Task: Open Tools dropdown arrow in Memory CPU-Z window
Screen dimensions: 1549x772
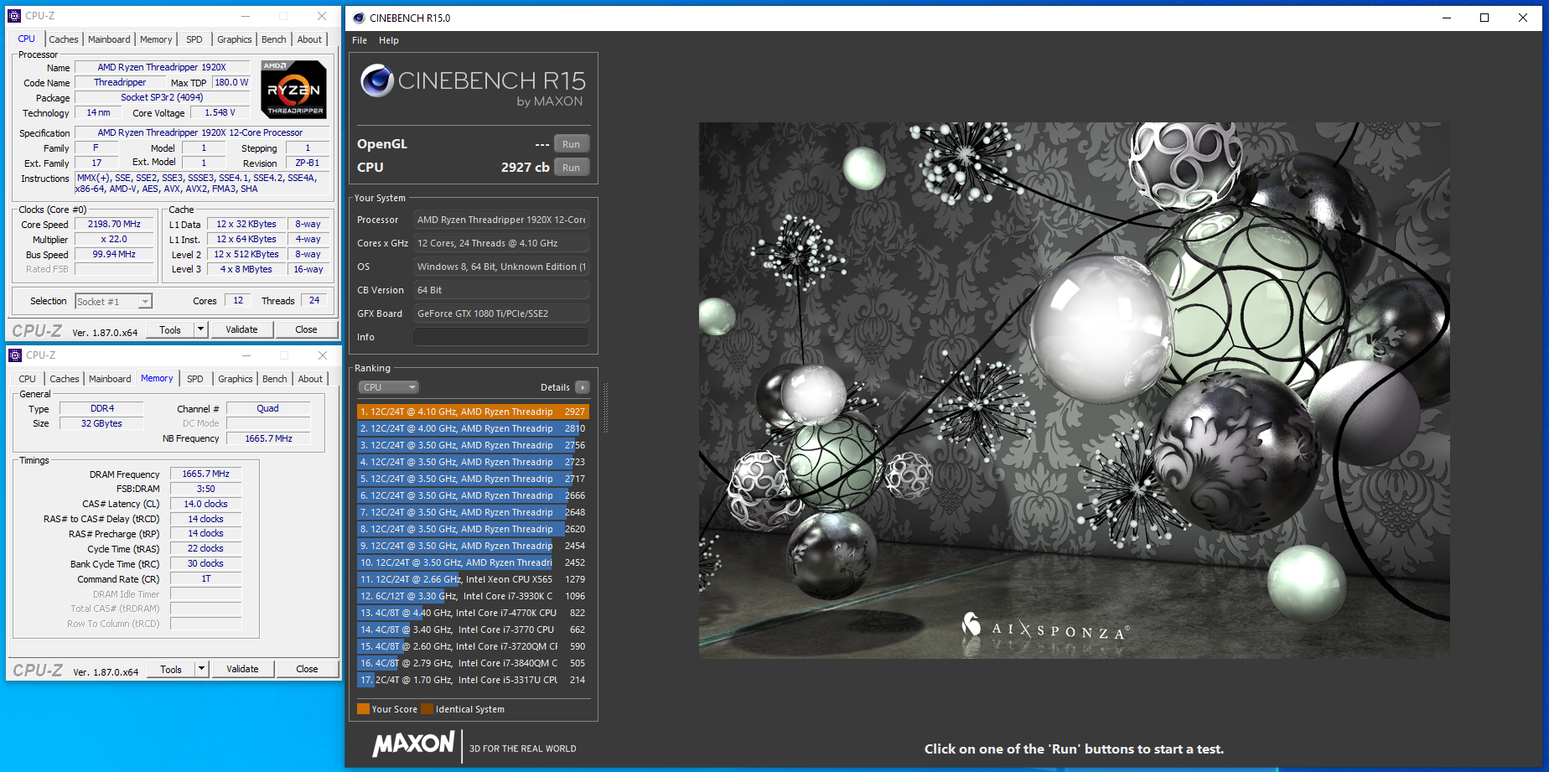Action: [x=201, y=669]
